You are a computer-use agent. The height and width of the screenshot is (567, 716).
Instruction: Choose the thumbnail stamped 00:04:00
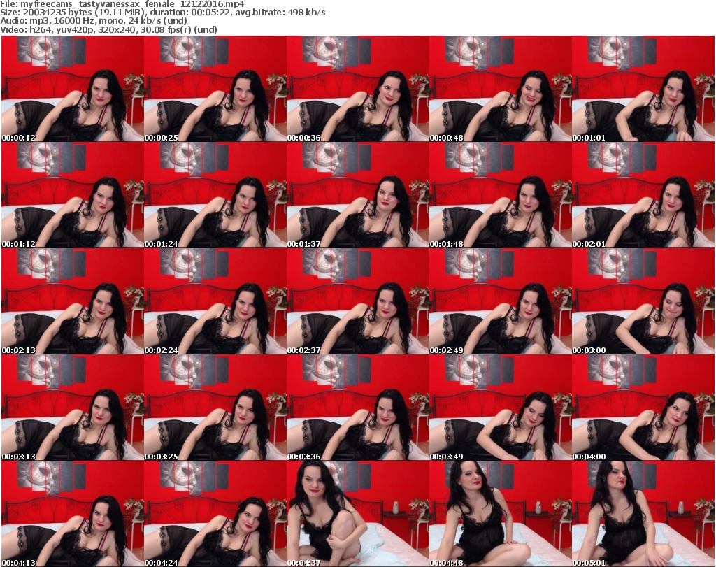point(643,408)
